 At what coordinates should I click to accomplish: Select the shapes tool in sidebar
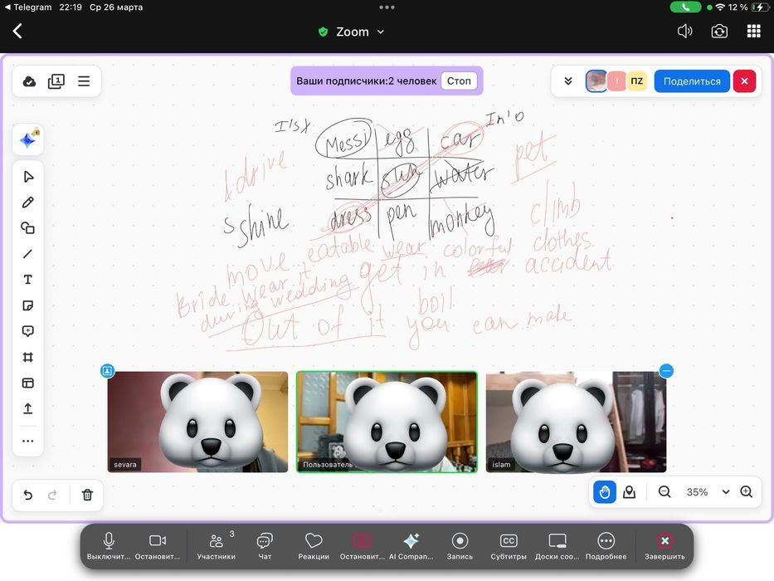coord(28,228)
